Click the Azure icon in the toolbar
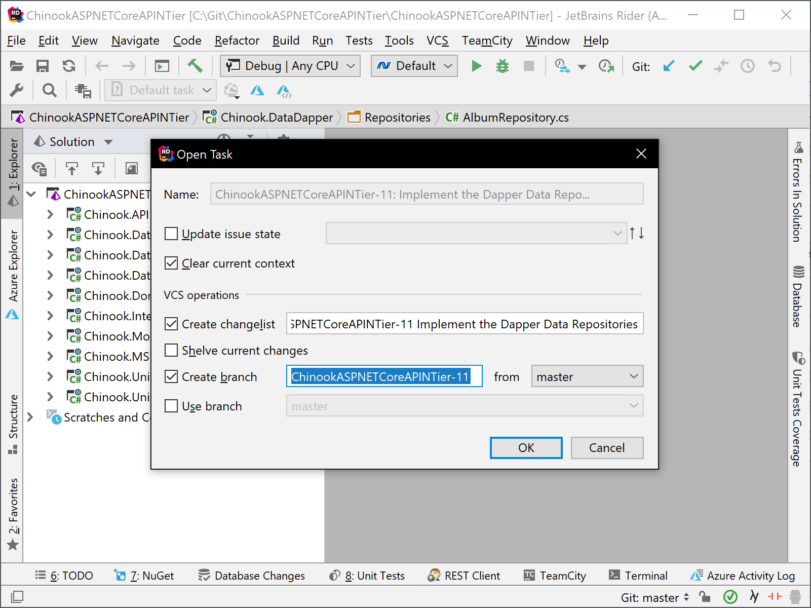Screen dimensions: 811x608 tap(257, 90)
